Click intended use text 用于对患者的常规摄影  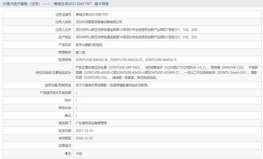click(x=91, y=85)
